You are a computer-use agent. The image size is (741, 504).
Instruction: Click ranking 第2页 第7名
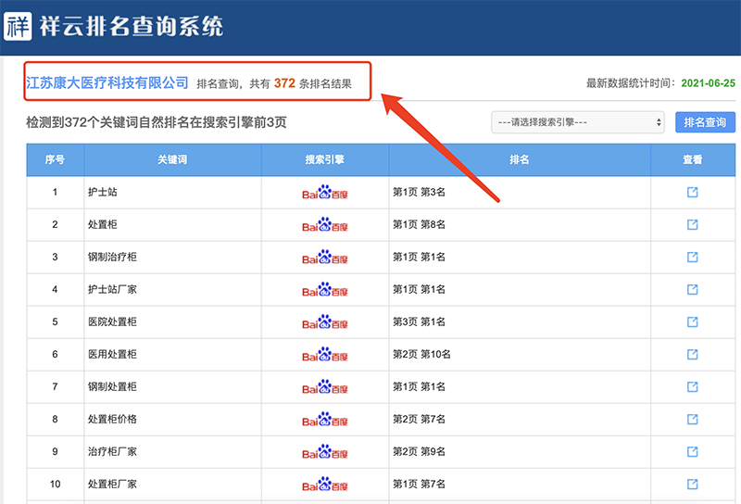(x=420, y=419)
